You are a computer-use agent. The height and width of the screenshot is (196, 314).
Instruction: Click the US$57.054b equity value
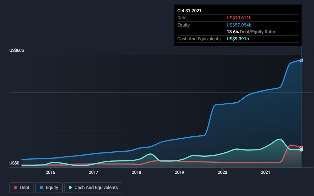click(239, 25)
